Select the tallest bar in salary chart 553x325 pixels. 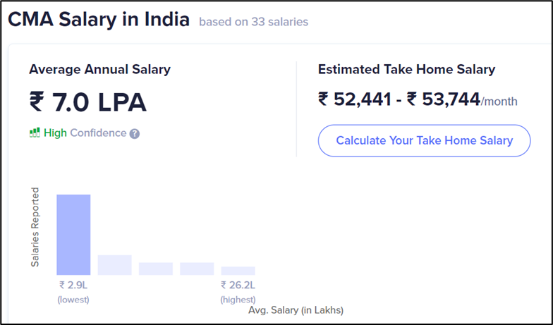point(73,235)
